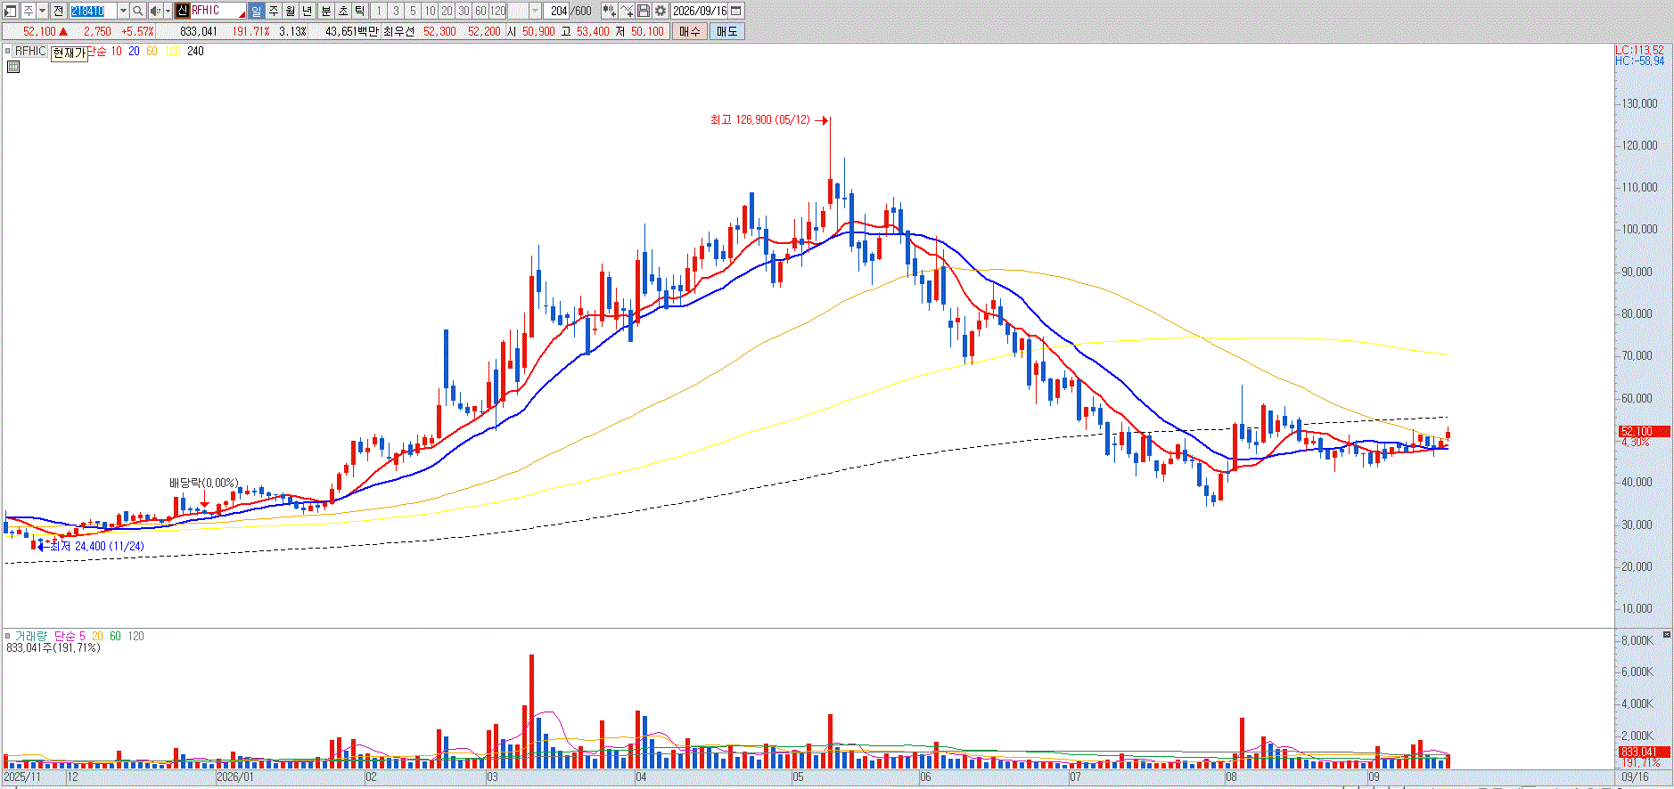Click the 거래량 volume legend label
1674x789 pixels.
tap(31, 636)
